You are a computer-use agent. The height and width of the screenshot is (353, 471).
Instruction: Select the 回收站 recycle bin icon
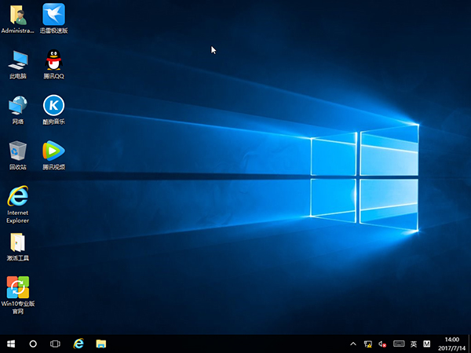click(x=17, y=151)
